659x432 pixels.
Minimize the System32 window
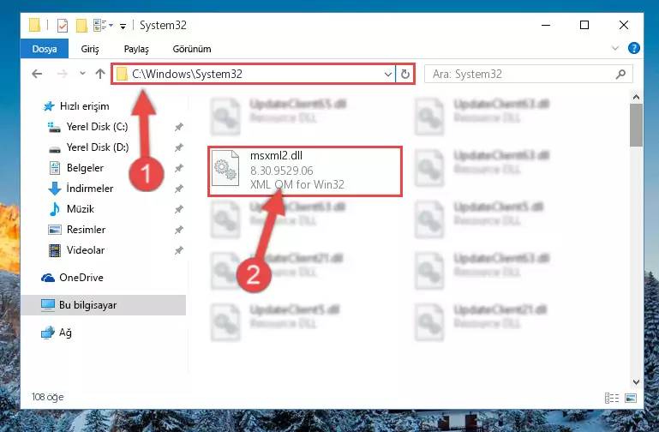[546, 25]
